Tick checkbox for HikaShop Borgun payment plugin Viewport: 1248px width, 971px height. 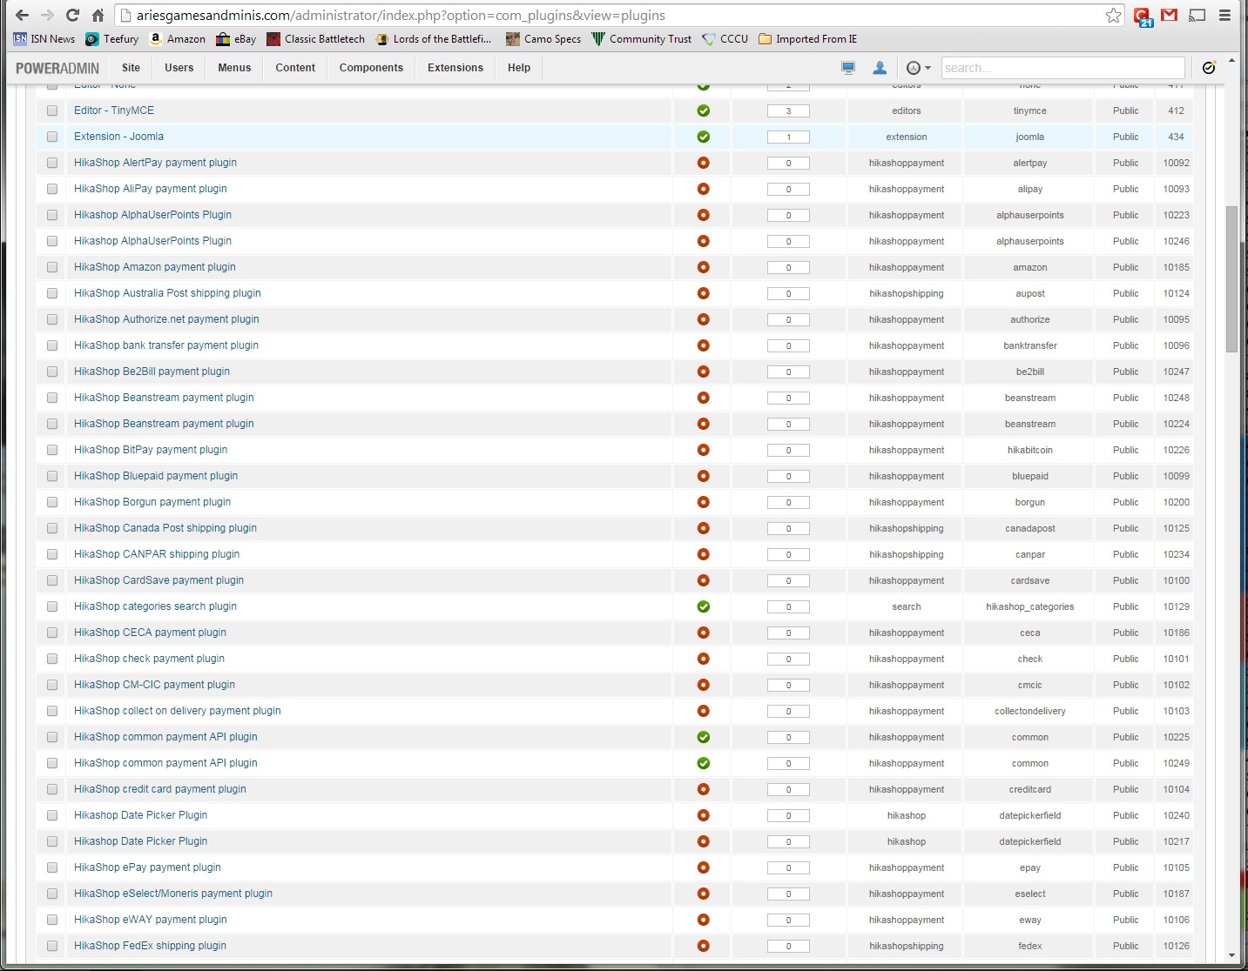[52, 502]
